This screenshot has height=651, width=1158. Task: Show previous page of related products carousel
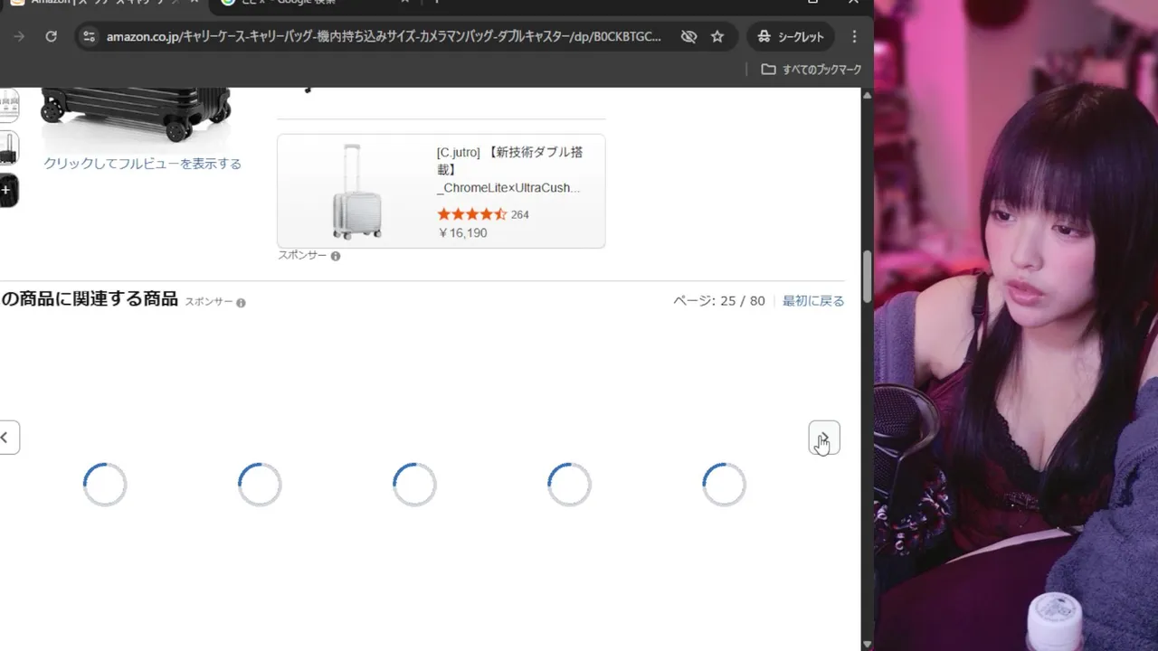click(7, 438)
